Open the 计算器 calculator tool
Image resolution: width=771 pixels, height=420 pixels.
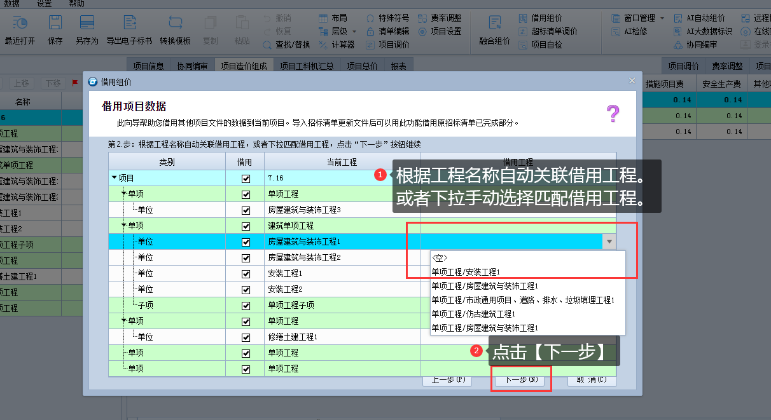(x=337, y=44)
